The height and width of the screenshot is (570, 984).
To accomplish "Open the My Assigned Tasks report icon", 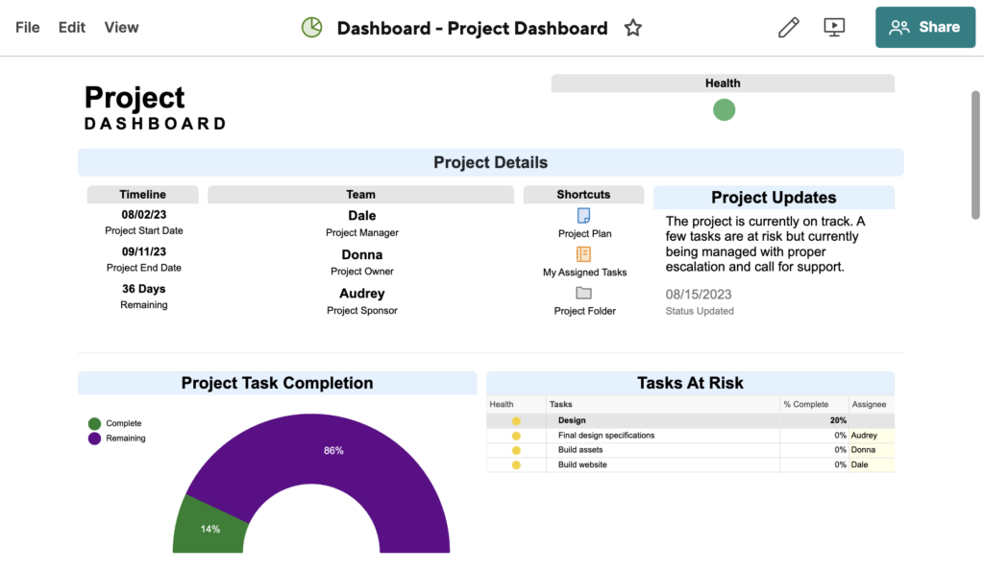I will point(584,254).
